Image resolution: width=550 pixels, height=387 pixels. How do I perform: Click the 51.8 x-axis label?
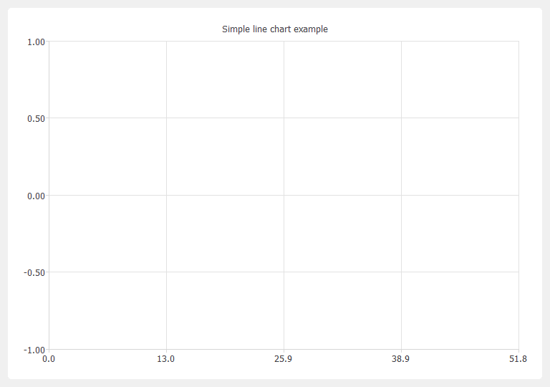(x=518, y=359)
